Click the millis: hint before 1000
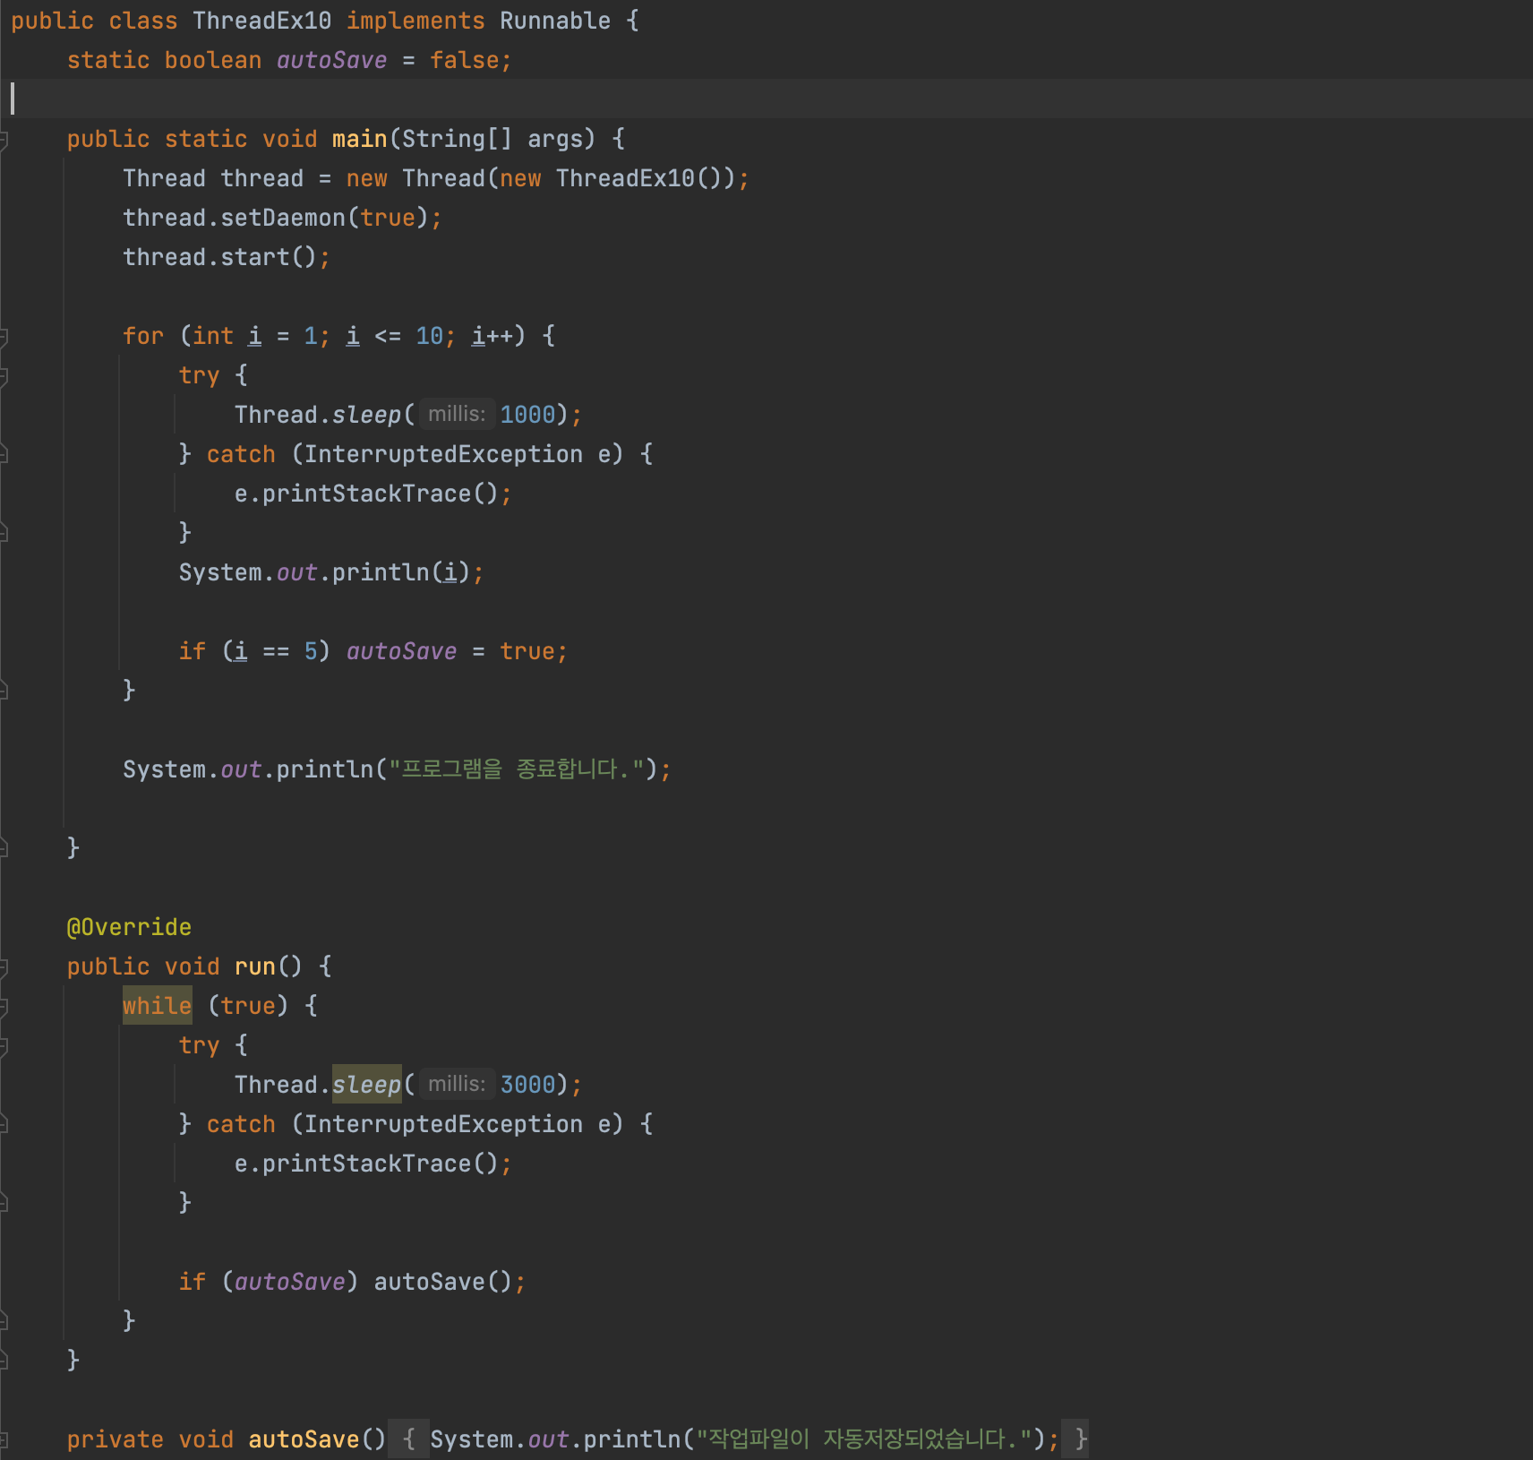 457,414
